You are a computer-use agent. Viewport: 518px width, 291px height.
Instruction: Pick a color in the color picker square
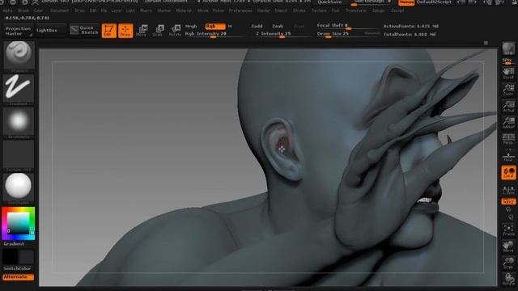tap(18, 223)
